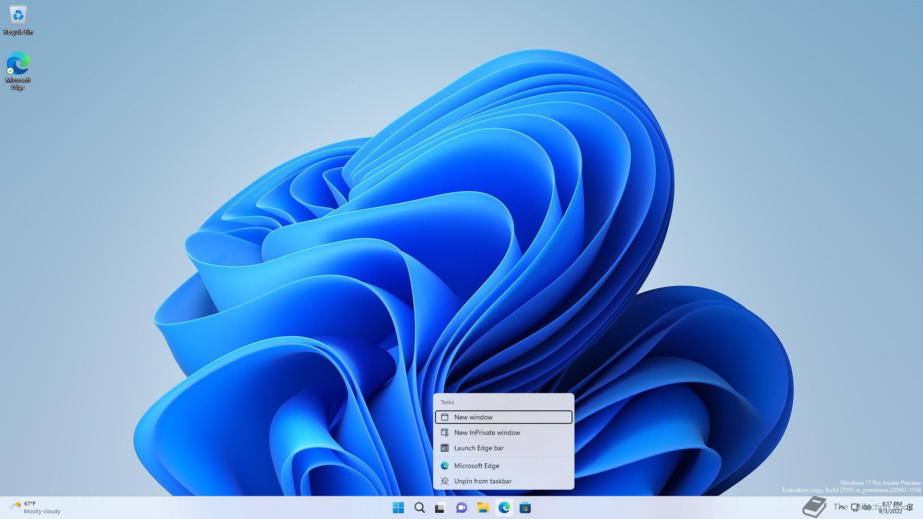Screen dimensions: 923x519
Task: Open Microsoft Store from the taskbar
Action: (525, 507)
